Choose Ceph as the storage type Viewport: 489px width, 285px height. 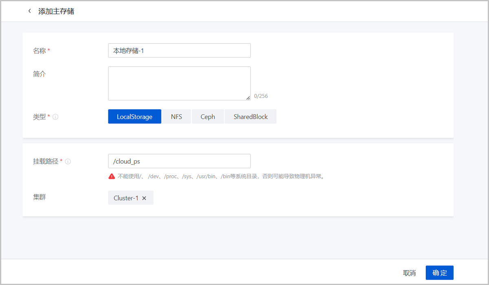pyautogui.click(x=207, y=117)
